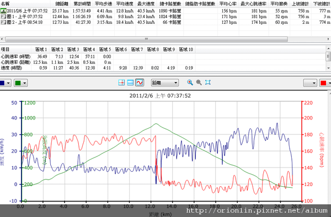Click the 總脂肪卡路里數 column header
Screen dimensions: 331x217
(x=200, y=4)
